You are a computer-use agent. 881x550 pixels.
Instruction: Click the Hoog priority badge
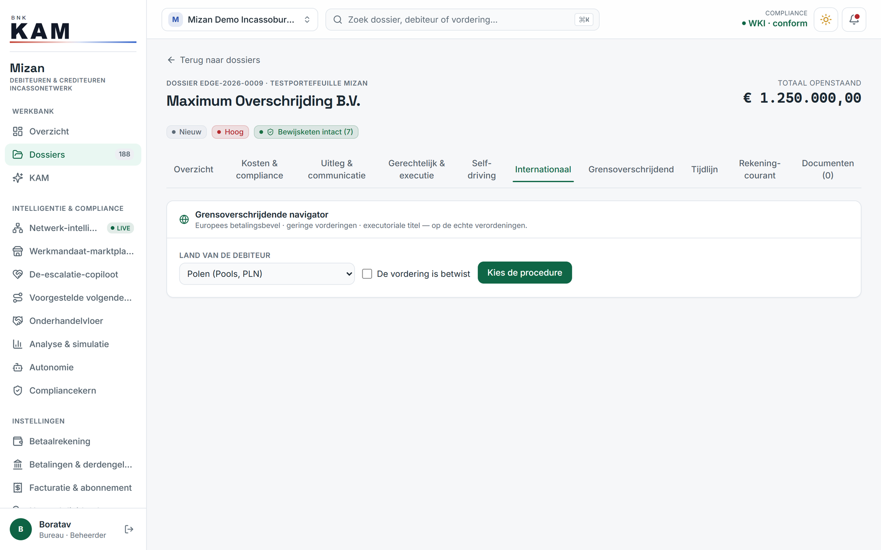tap(230, 132)
